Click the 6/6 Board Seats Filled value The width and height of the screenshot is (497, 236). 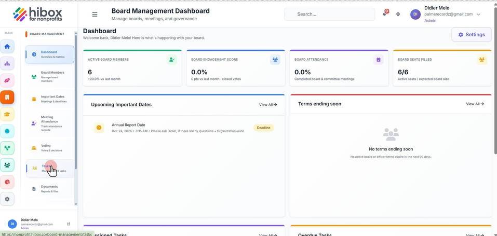click(403, 72)
